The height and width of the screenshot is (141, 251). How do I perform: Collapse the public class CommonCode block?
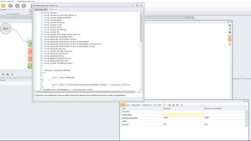point(43,80)
